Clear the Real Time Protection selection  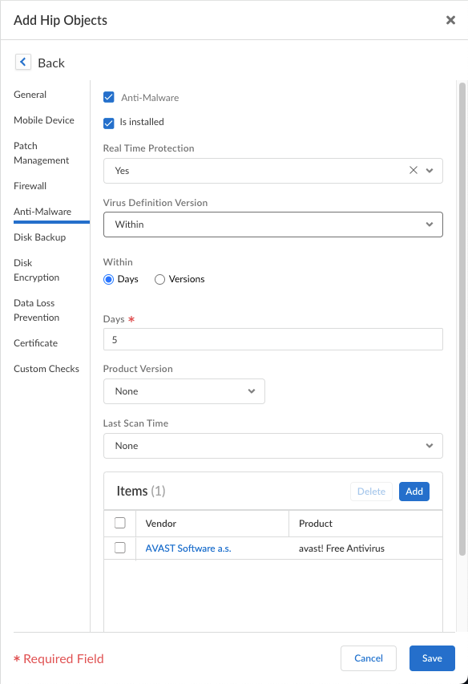coord(413,170)
